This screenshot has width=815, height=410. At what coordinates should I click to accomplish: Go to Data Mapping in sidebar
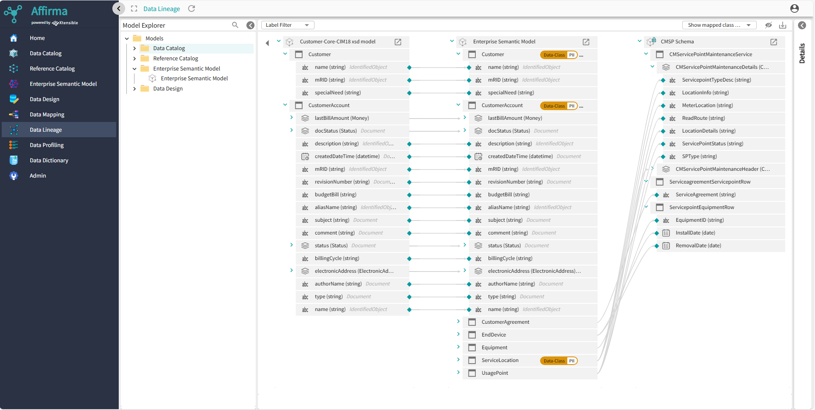coord(47,115)
